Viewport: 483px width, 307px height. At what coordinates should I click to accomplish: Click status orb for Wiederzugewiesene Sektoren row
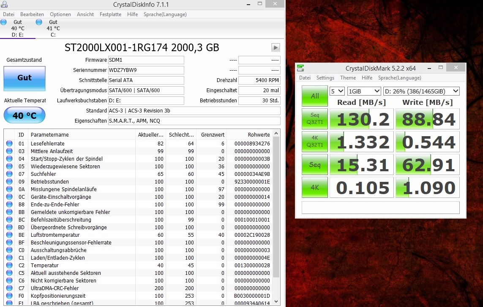[9, 166]
